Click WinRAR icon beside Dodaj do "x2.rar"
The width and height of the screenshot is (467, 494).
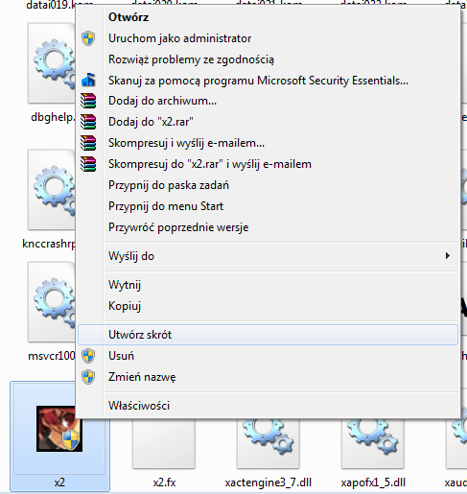coord(88,122)
